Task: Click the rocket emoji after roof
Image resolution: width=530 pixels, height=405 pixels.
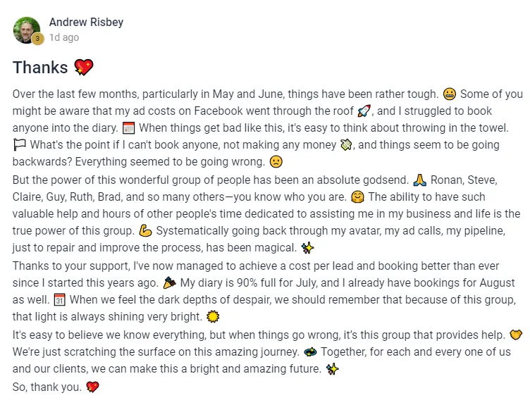Action: [364, 111]
